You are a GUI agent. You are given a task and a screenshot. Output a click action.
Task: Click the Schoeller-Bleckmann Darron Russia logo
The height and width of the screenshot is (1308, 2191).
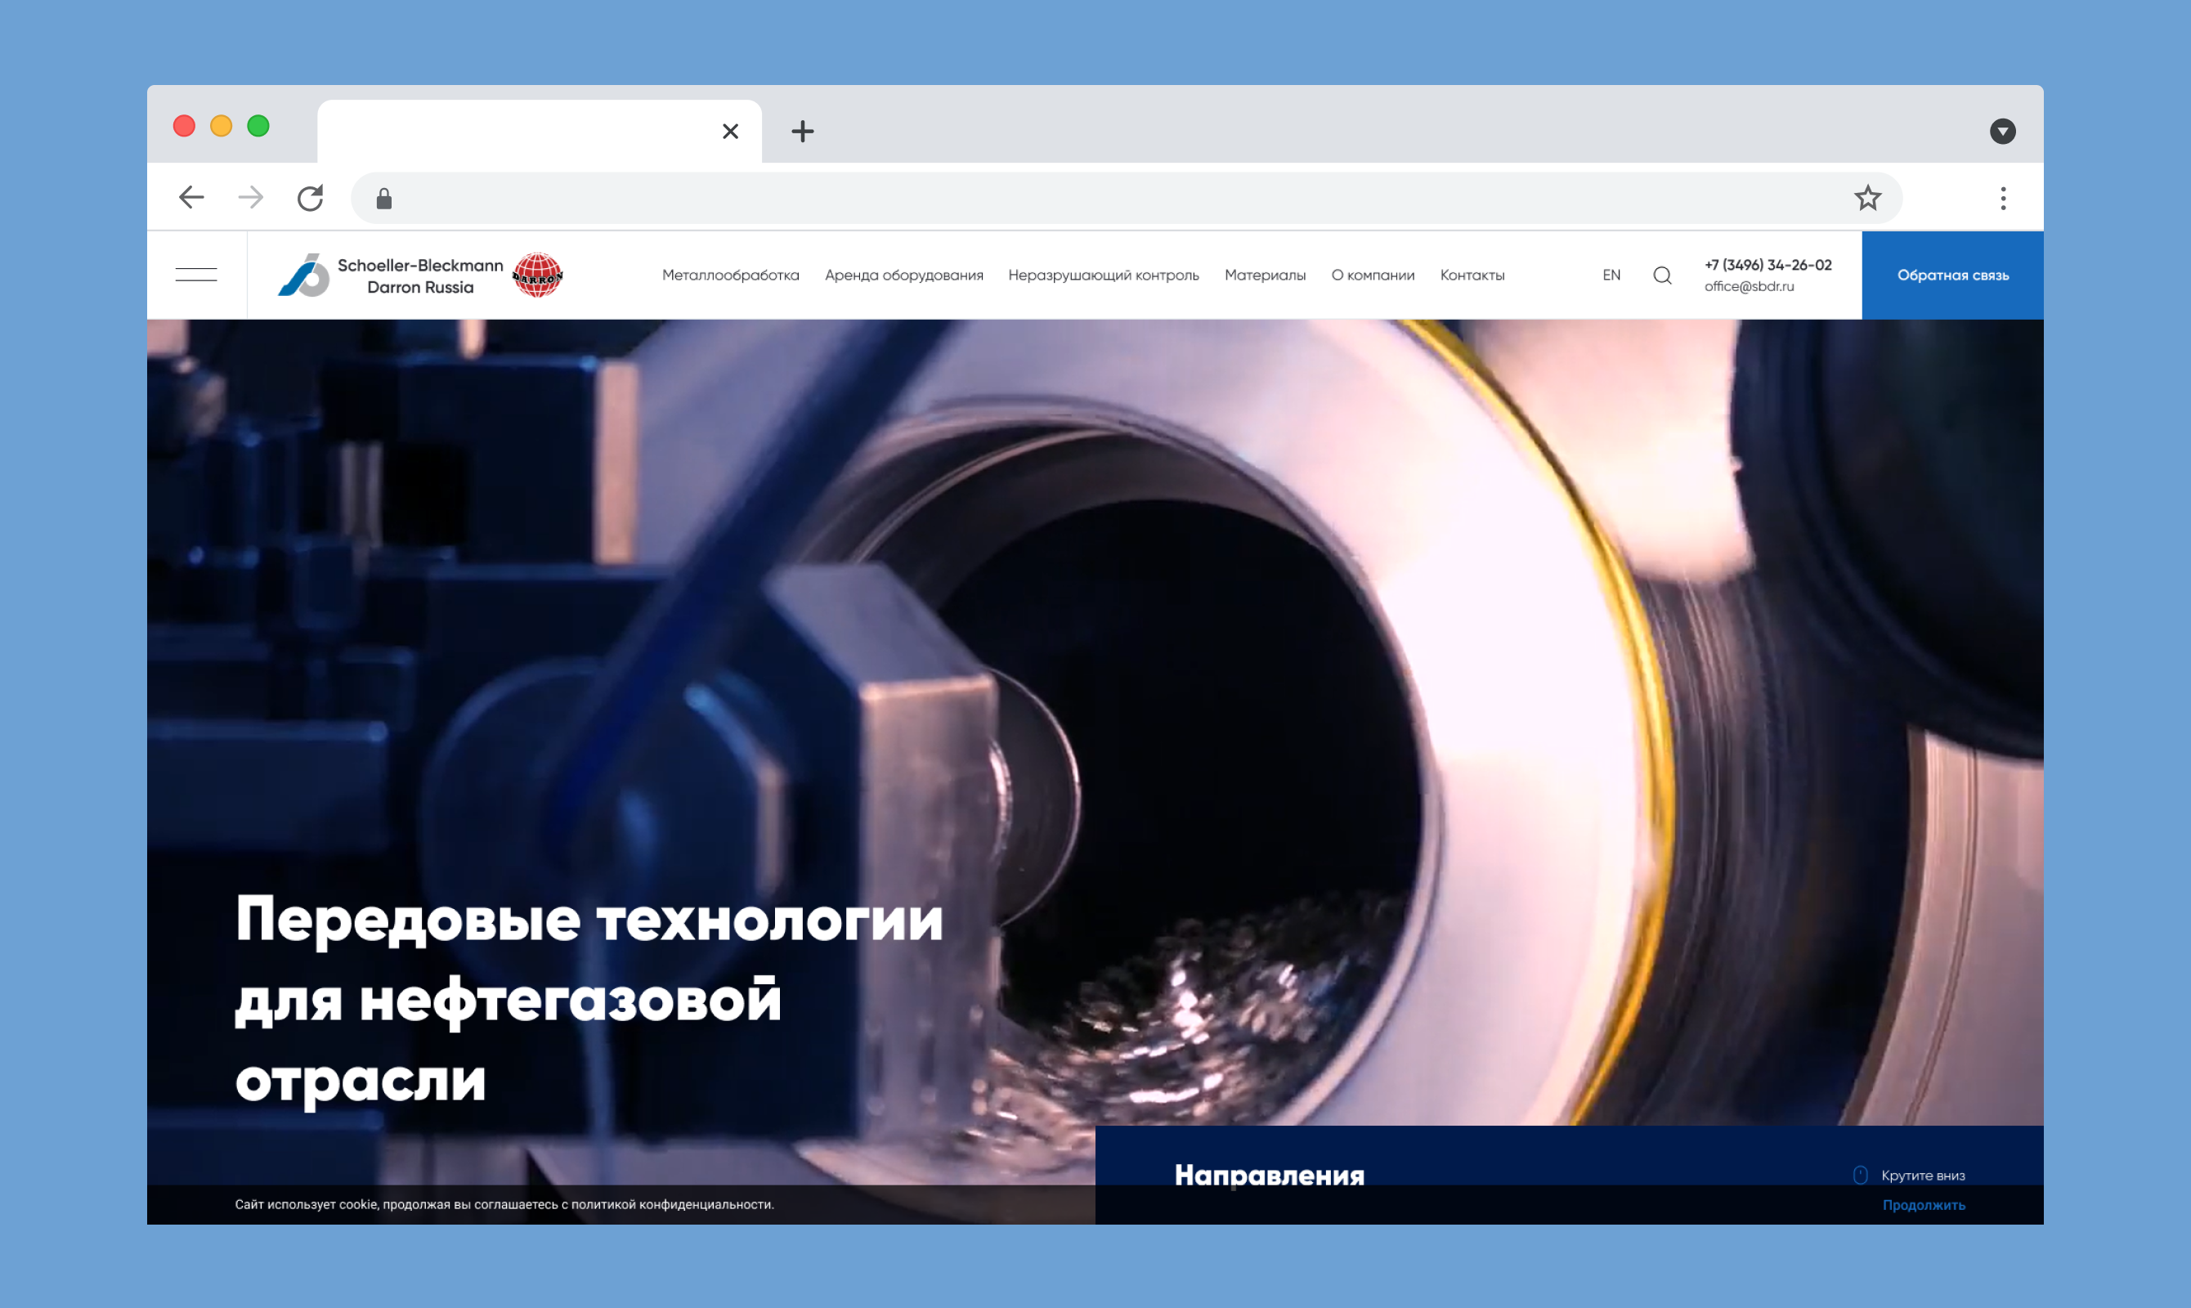[420, 275]
